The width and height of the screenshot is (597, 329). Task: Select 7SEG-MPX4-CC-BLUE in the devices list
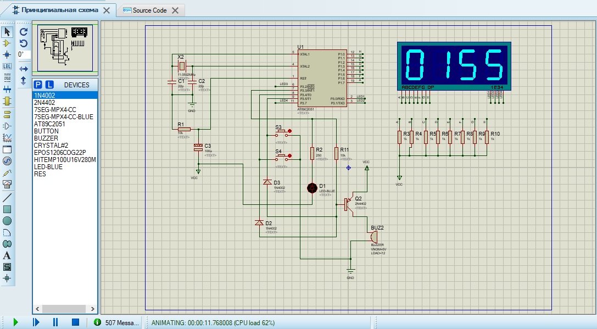click(65, 117)
